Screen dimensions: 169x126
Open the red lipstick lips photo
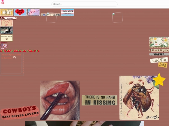point(60,100)
